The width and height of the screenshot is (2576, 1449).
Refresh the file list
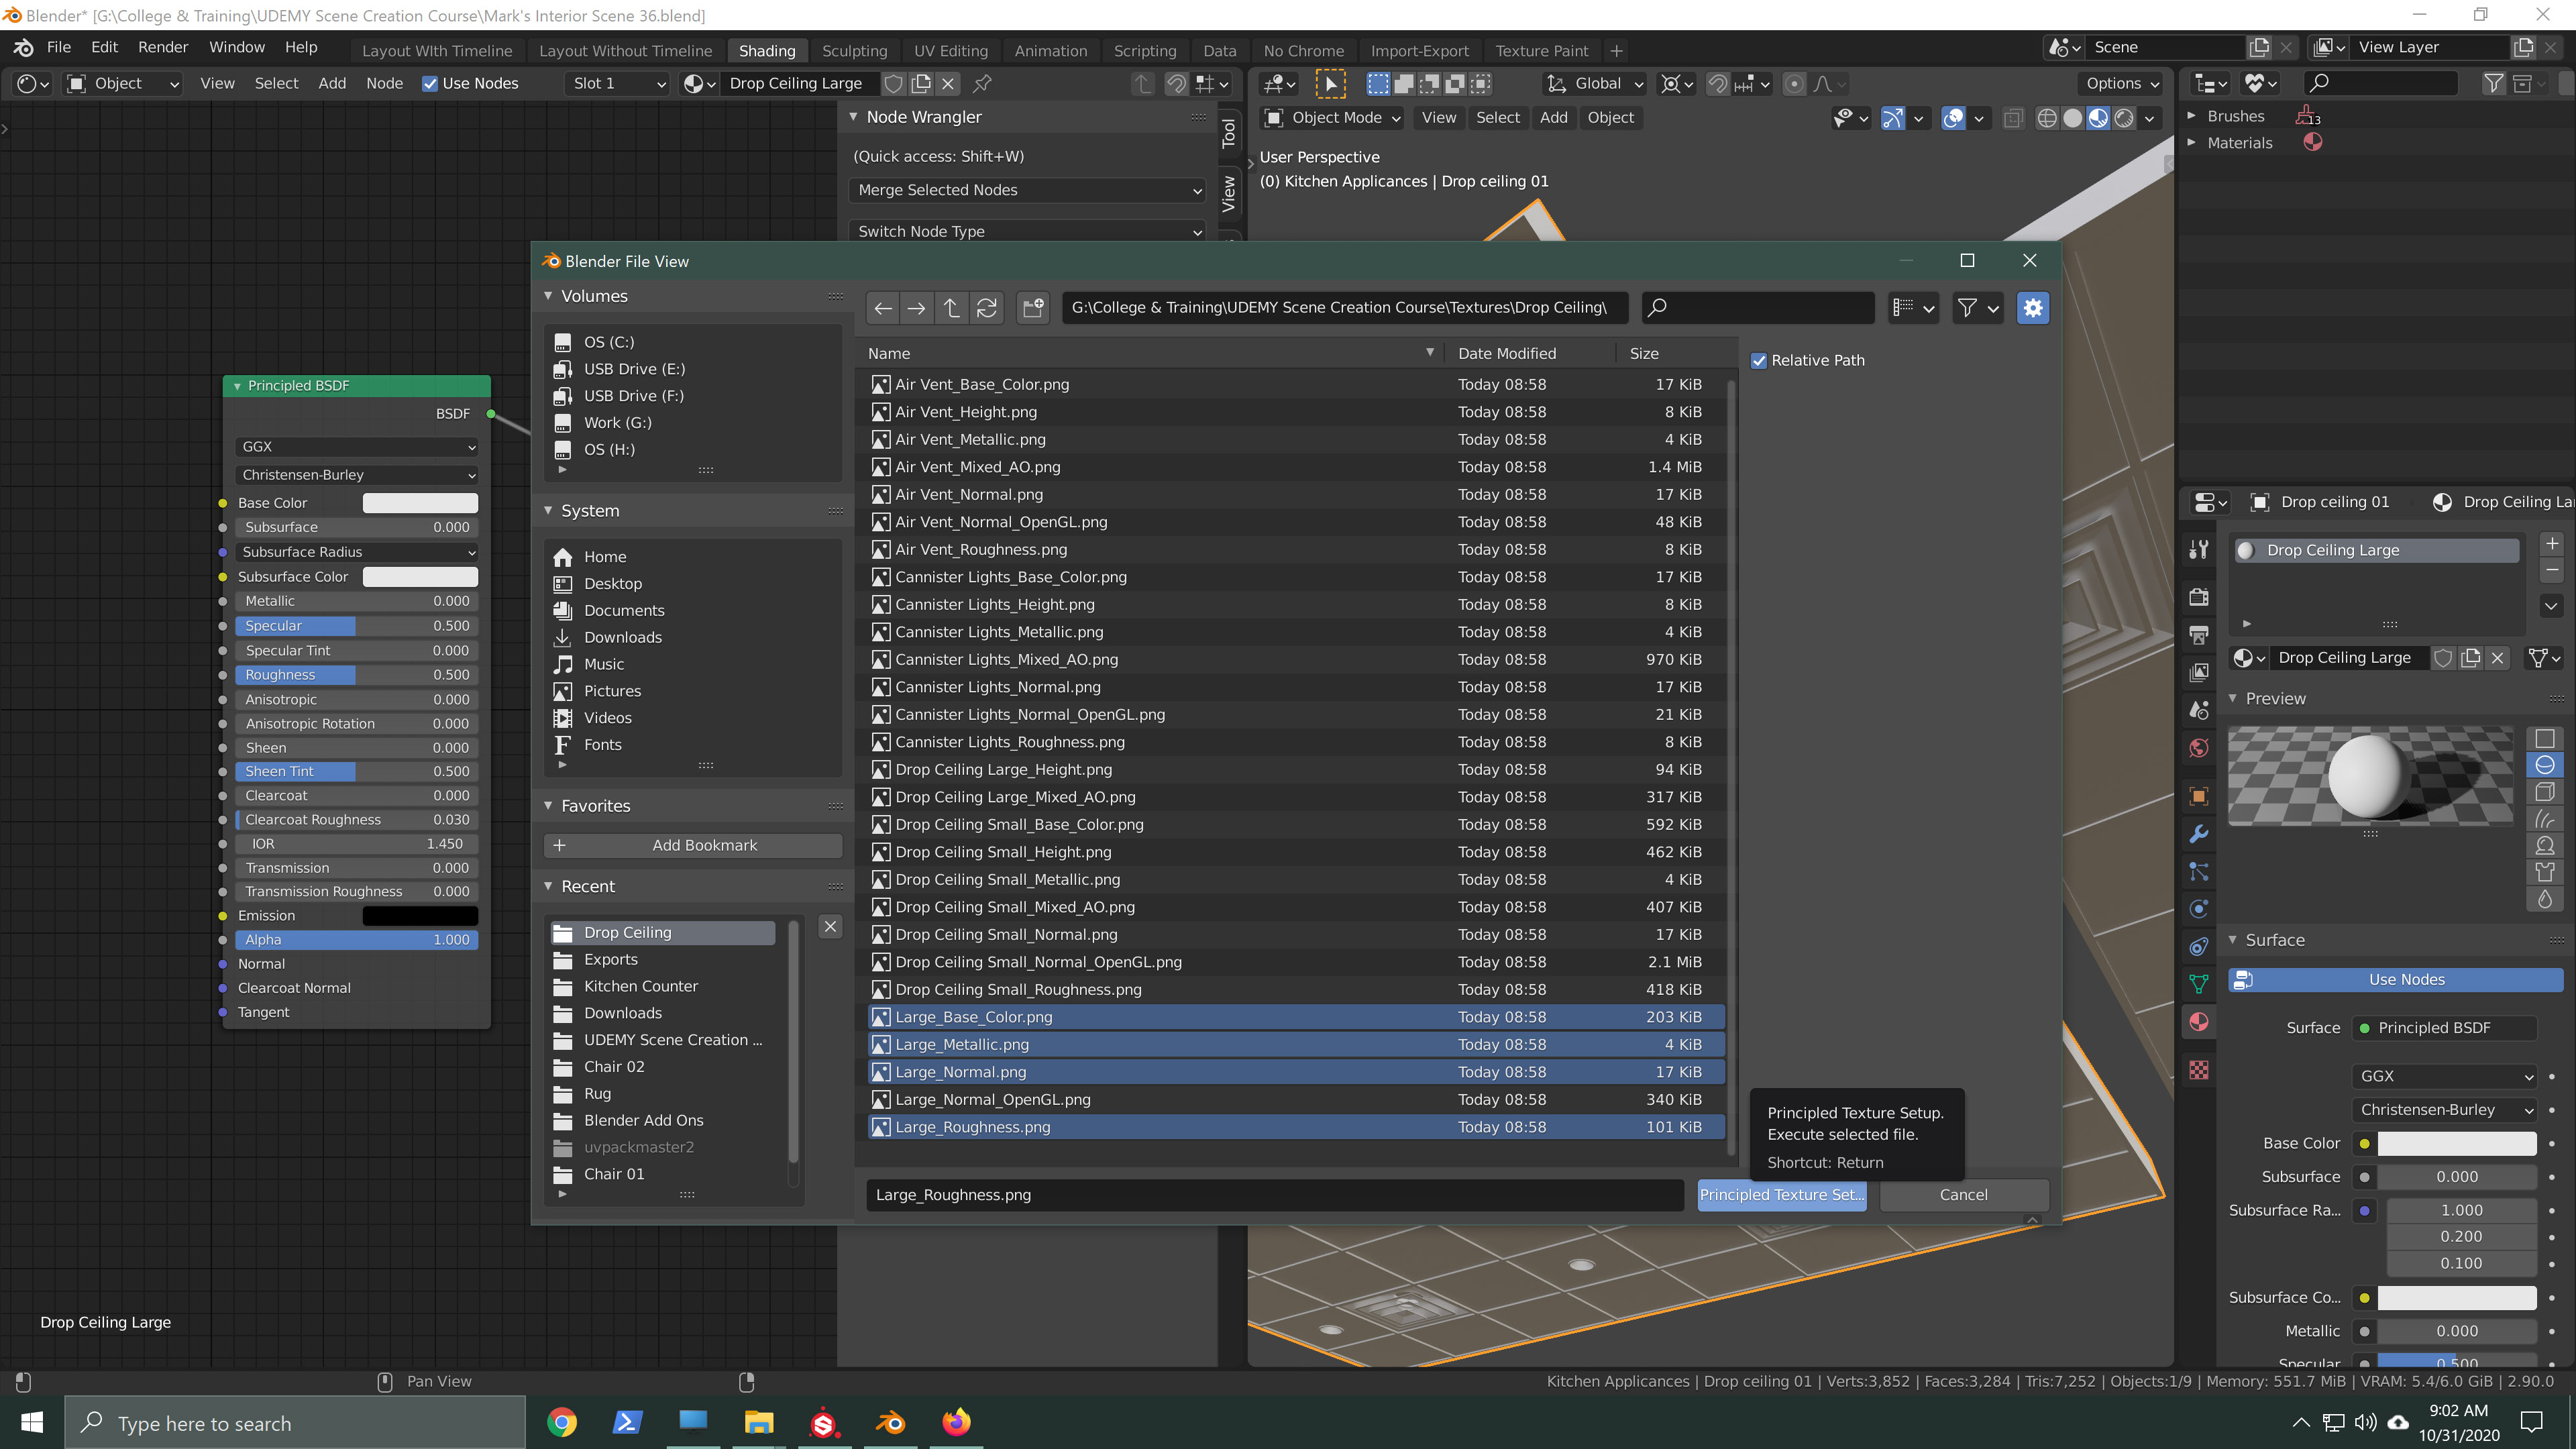[x=987, y=308]
